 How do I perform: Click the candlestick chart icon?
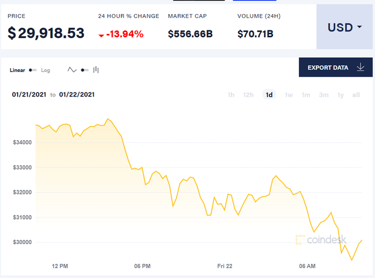coord(96,70)
